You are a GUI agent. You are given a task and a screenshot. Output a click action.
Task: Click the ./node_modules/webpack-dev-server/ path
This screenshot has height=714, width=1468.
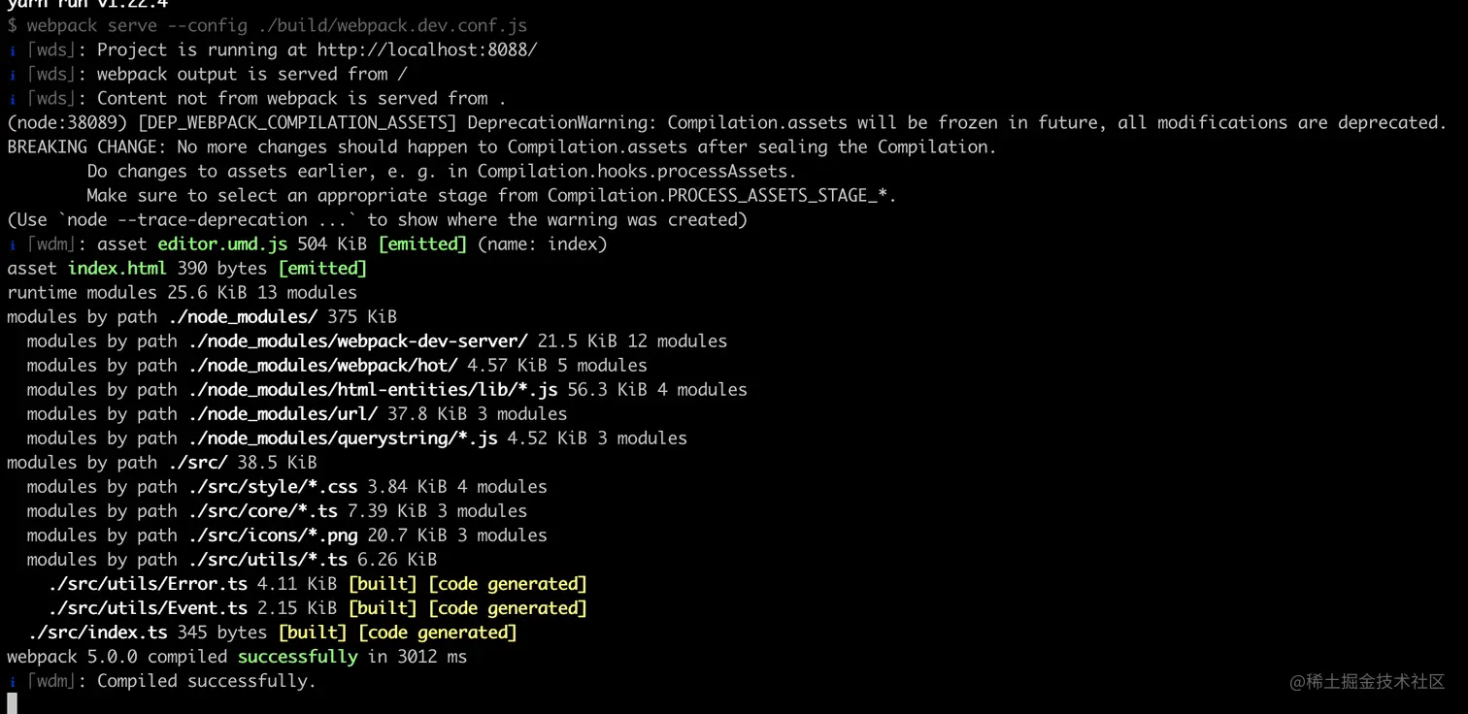tap(357, 341)
